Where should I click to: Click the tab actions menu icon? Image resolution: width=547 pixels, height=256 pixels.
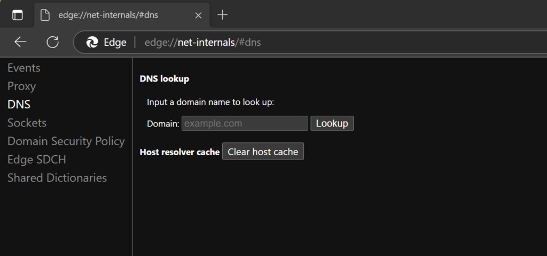(17, 15)
